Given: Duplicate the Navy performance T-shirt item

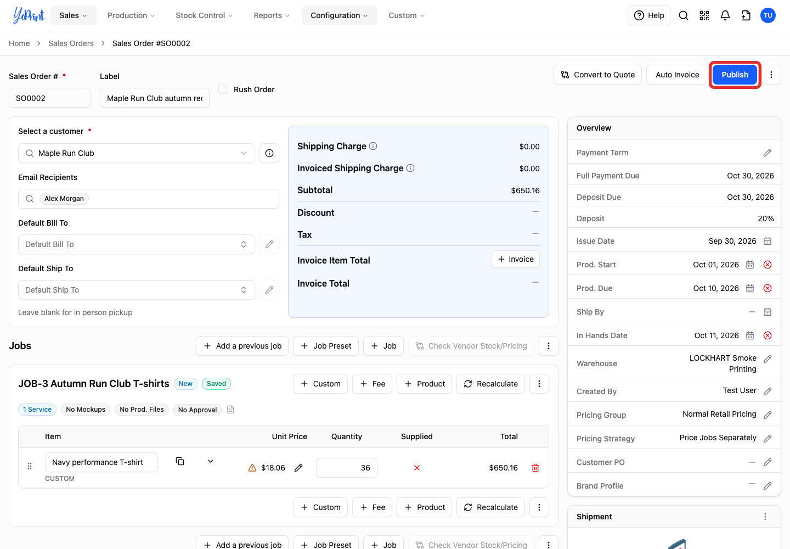Looking at the screenshot, I should click(x=180, y=461).
